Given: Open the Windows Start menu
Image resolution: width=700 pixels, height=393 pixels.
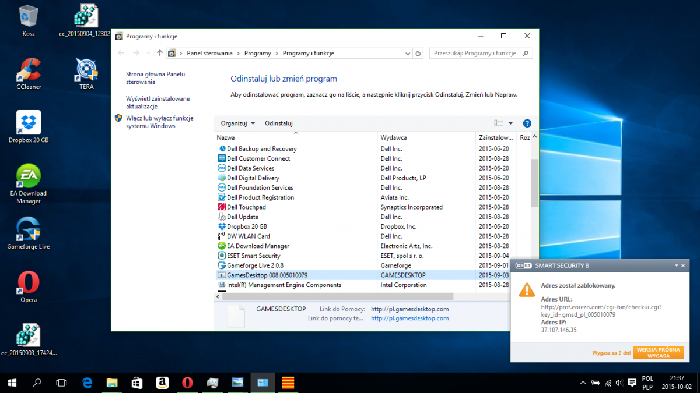Looking at the screenshot, I should click(12, 383).
